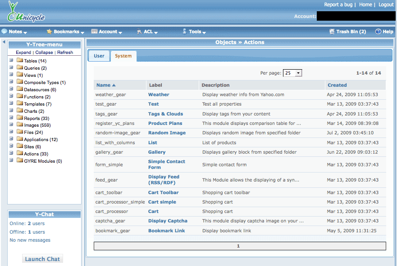Open the Weather action link
Viewport: 397px width, 266px height.
point(159,95)
